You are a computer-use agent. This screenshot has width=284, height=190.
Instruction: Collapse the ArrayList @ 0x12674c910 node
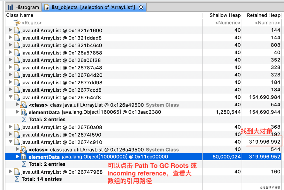tap(10, 142)
